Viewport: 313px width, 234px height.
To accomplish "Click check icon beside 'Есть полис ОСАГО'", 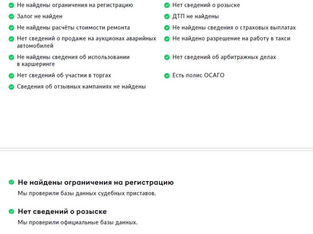I will click(x=167, y=75).
